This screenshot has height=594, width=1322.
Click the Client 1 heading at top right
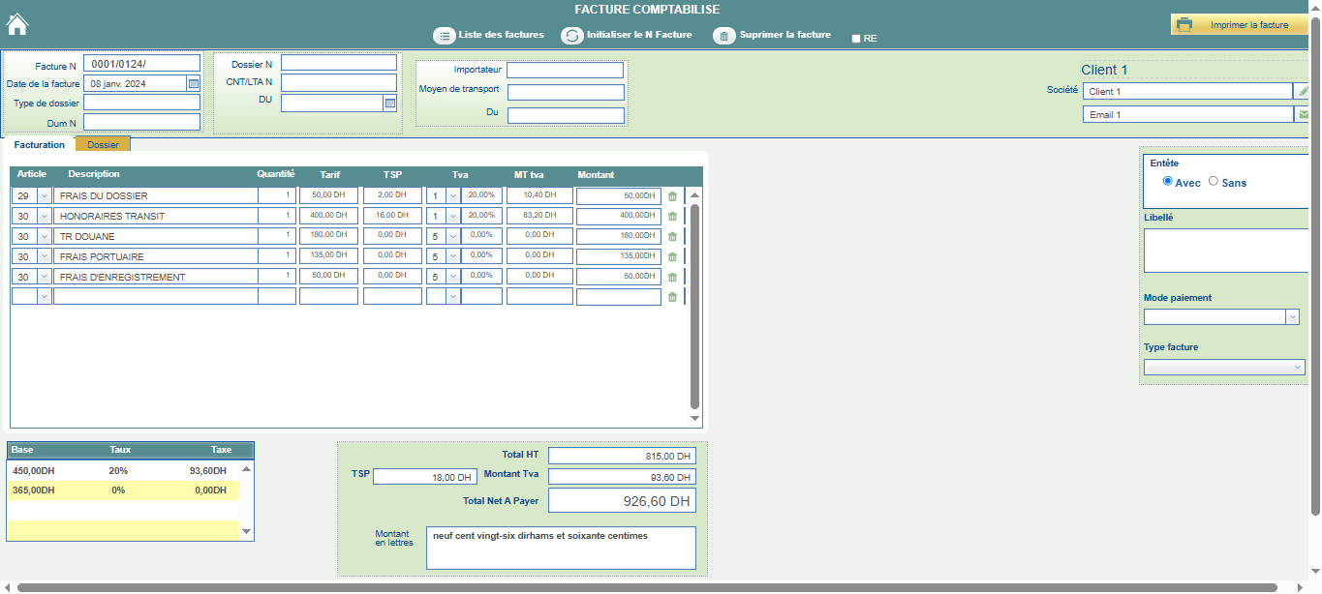1104,70
